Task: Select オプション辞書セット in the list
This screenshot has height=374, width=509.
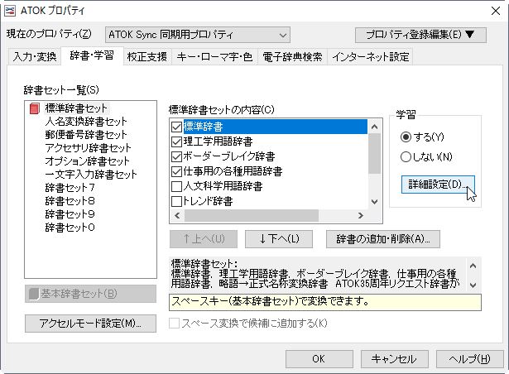Action: [x=88, y=161]
